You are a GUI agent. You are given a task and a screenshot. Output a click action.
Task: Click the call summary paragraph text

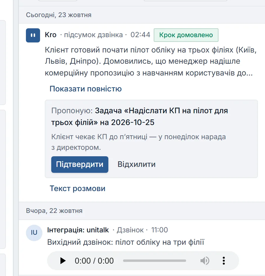[x=151, y=61]
